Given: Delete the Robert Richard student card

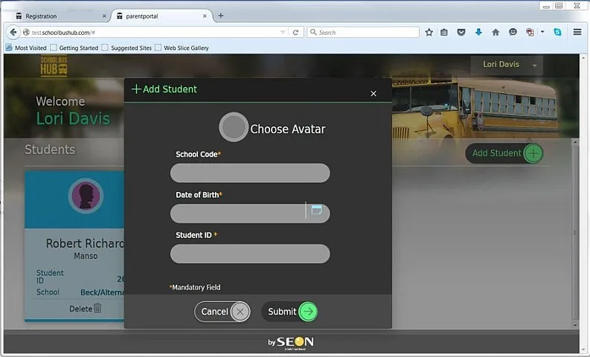Looking at the screenshot, I should [85, 309].
